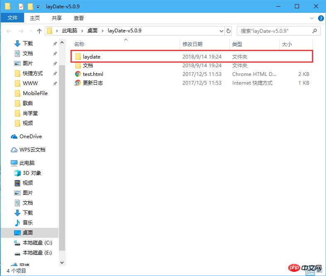Select OneDrive in the navigation pane
Viewport: 326px width, 276px height.
click(31, 137)
